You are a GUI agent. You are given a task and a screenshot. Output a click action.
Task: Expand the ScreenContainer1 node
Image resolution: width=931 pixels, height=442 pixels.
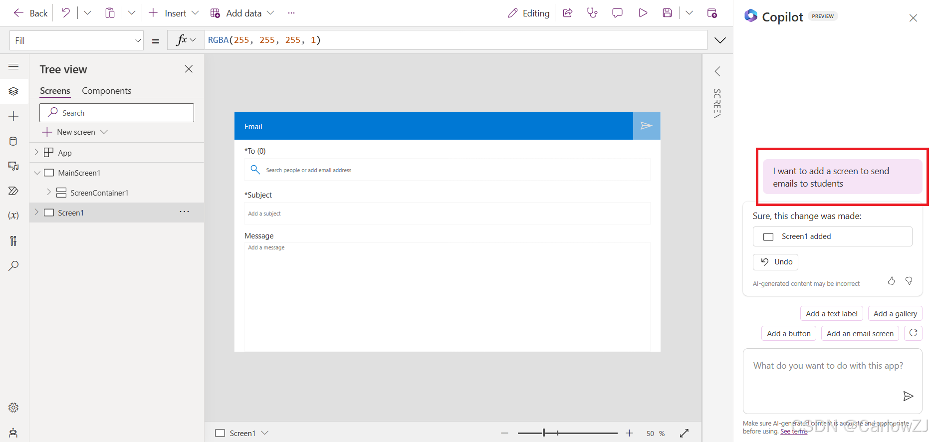pyautogui.click(x=49, y=192)
